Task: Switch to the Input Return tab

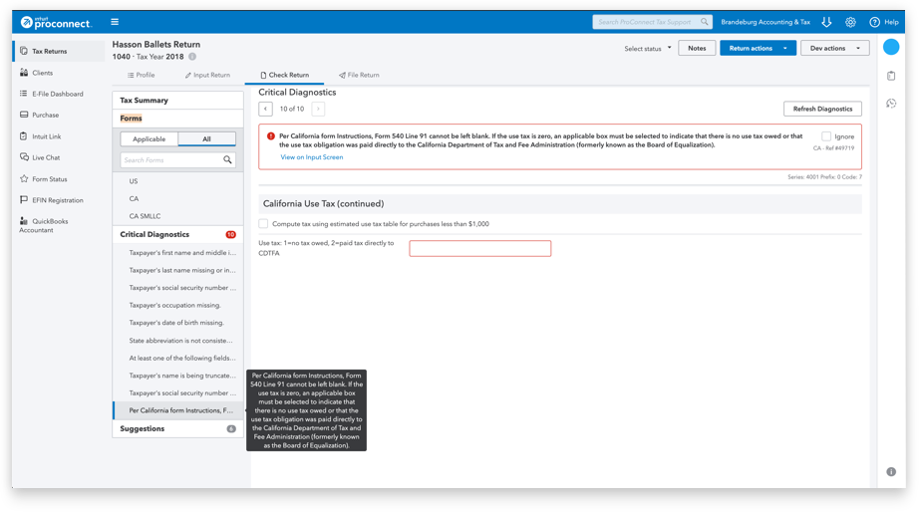Action: tap(207, 75)
